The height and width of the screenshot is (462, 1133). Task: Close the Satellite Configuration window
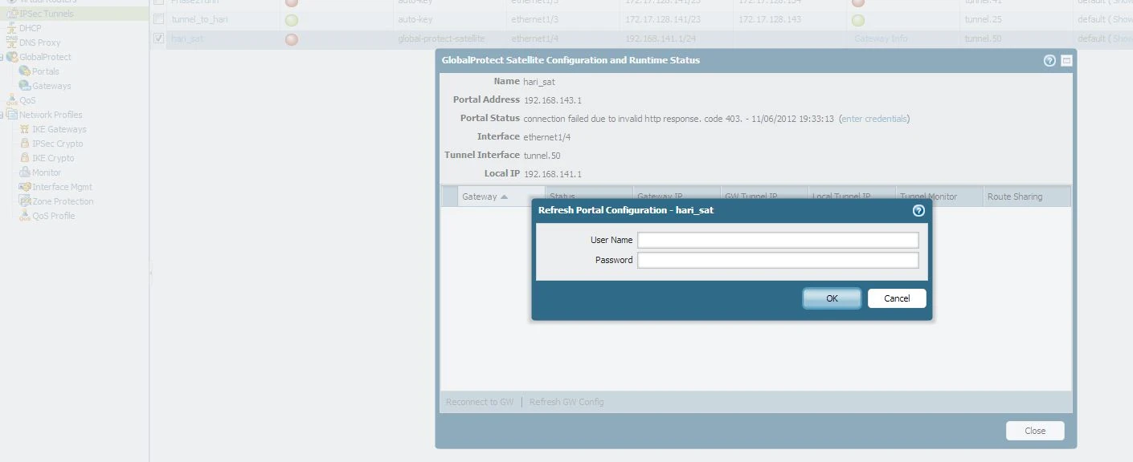[1035, 431]
